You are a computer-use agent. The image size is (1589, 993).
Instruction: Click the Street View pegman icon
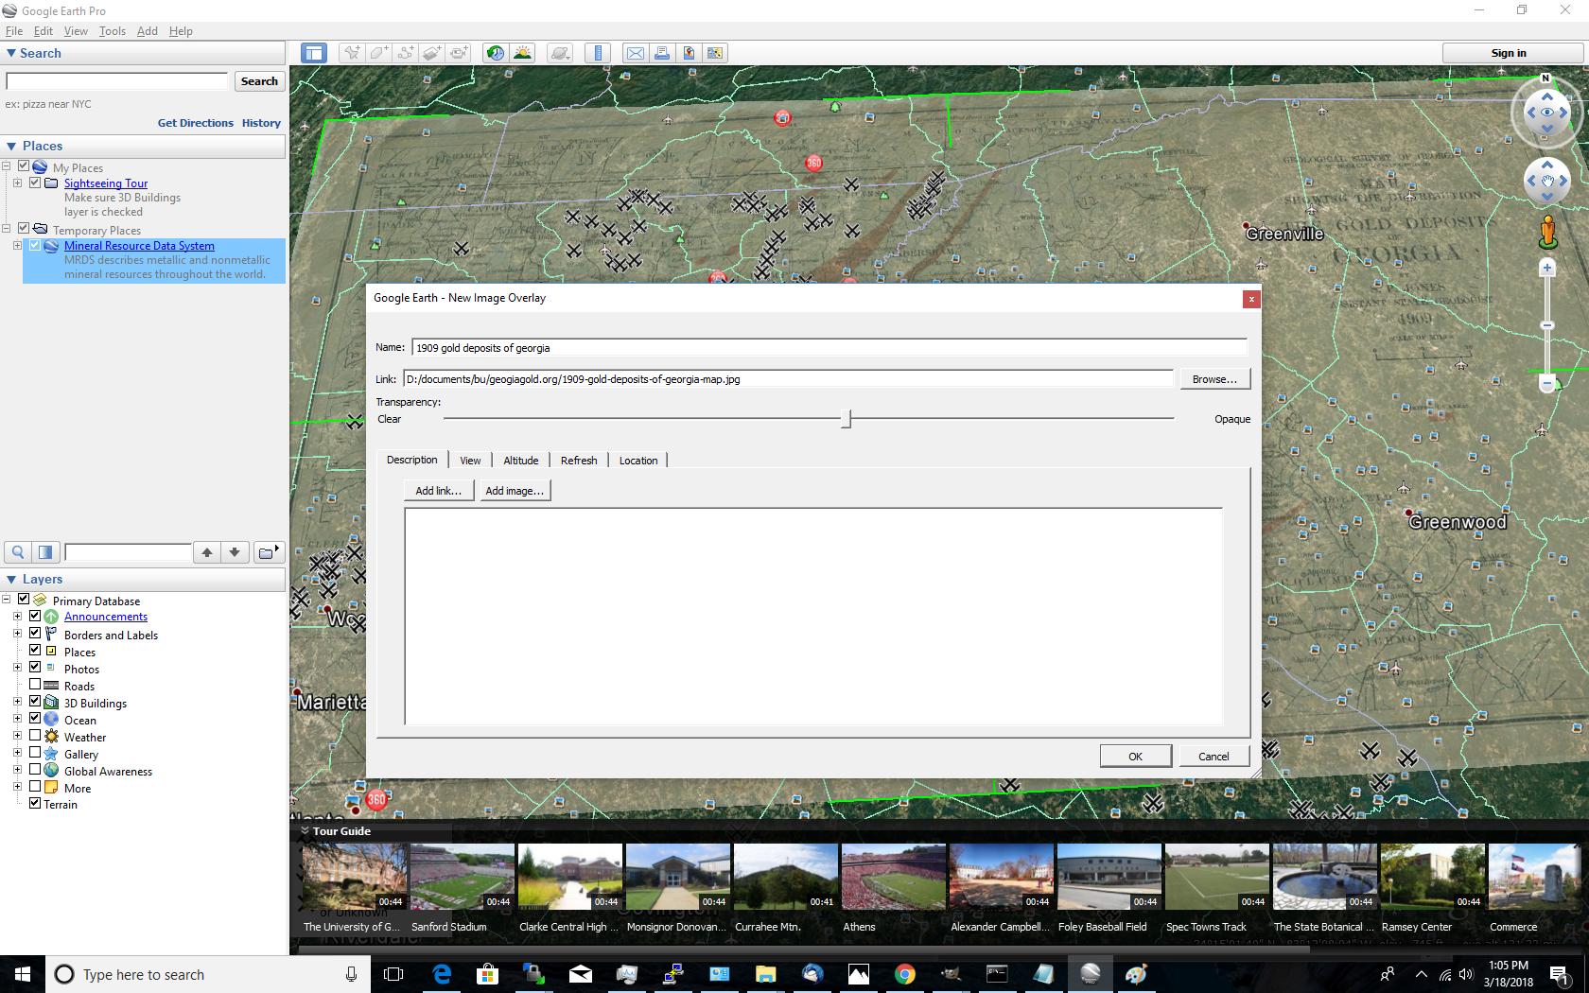[1547, 233]
